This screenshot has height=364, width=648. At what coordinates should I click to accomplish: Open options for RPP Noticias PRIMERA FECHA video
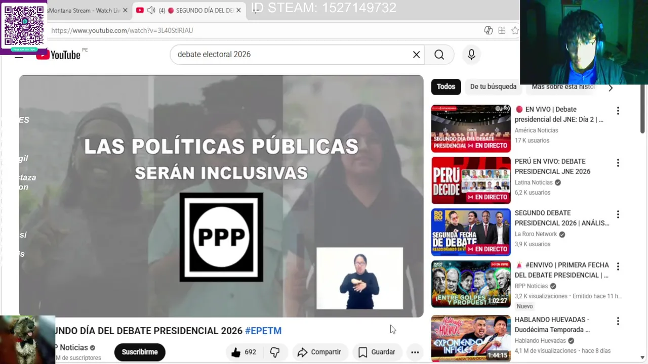click(x=618, y=266)
